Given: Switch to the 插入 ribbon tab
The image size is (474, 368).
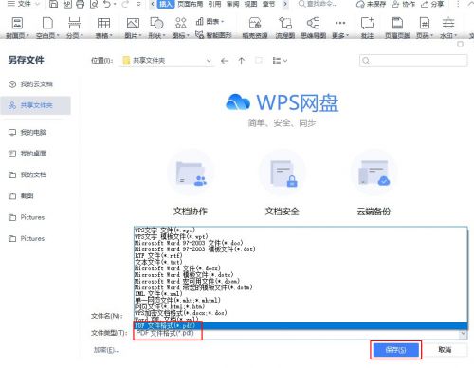Looking at the screenshot, I should [165, 4].
